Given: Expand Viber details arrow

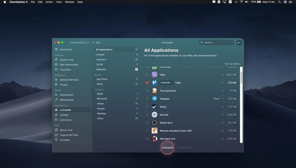Looking at the screenshot, I should click(223, 74).
